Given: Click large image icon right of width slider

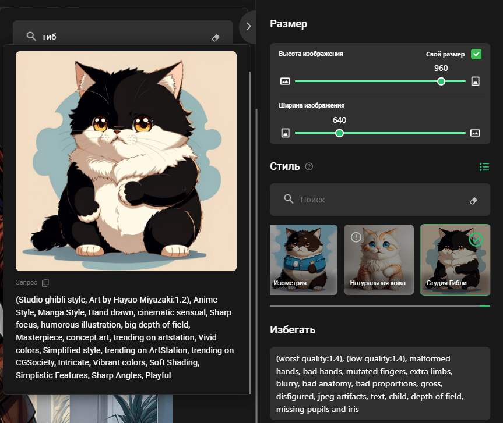Looking at the screenshot, I should (x=475, y=133).
